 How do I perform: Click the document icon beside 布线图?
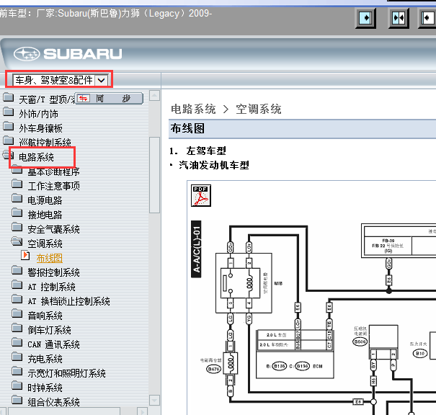click(25, 255)
